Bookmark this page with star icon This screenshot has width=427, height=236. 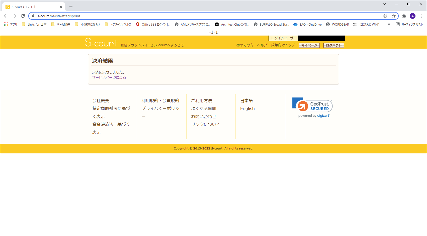[394, 16]
